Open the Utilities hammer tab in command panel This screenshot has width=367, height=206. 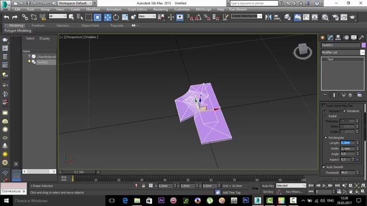(x=361, y=38)
